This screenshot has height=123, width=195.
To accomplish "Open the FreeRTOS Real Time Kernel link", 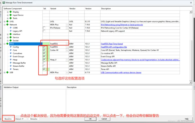I will [x=112, y=44].
